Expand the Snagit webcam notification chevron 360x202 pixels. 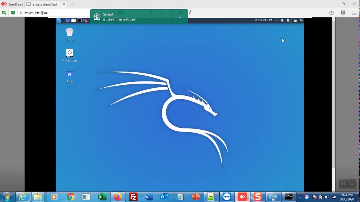click(x=180, y=17)
